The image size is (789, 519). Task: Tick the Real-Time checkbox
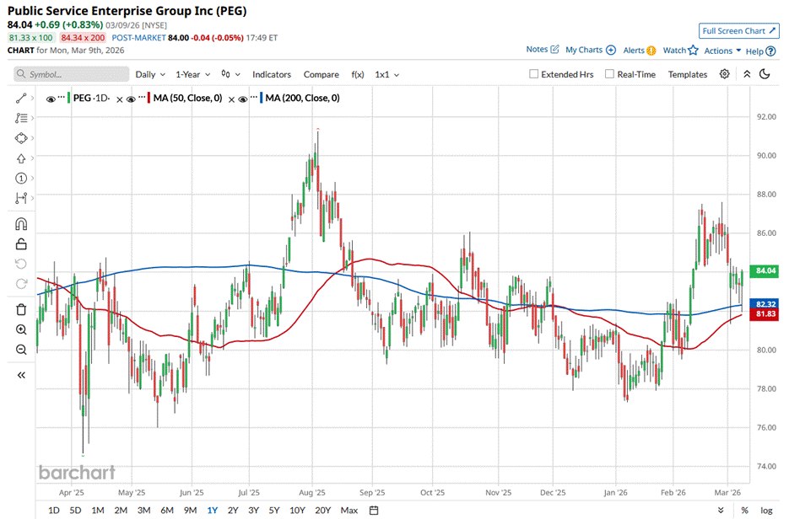610,74
